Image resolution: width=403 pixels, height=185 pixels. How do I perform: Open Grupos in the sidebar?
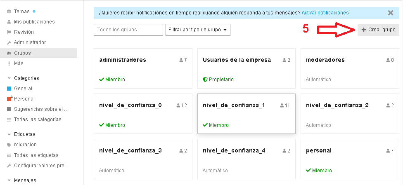point(22,53)
